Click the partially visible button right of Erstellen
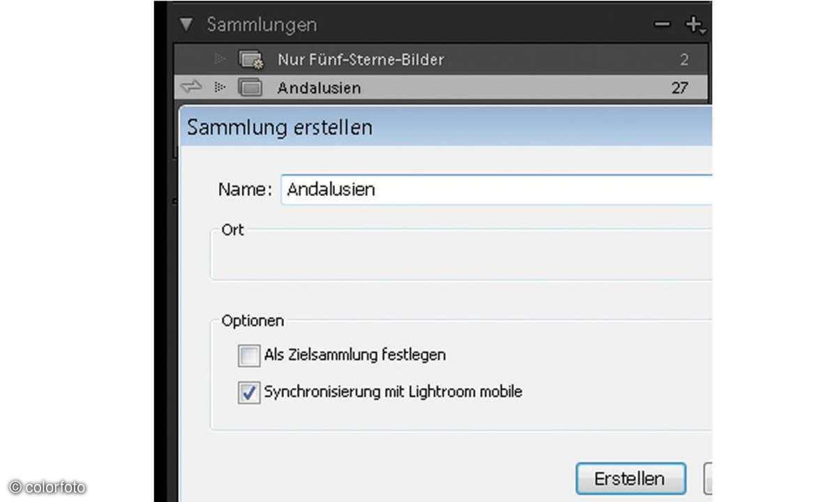Image resolution: width=837 pixels, height=502 pixels. [x=707, y=479]
